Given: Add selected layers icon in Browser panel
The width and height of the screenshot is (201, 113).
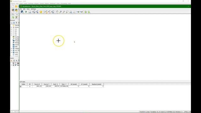Looking at the screenshot, I should click(11, 23).
